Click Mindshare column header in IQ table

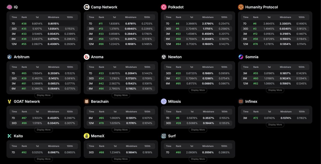tap(53, 17)
